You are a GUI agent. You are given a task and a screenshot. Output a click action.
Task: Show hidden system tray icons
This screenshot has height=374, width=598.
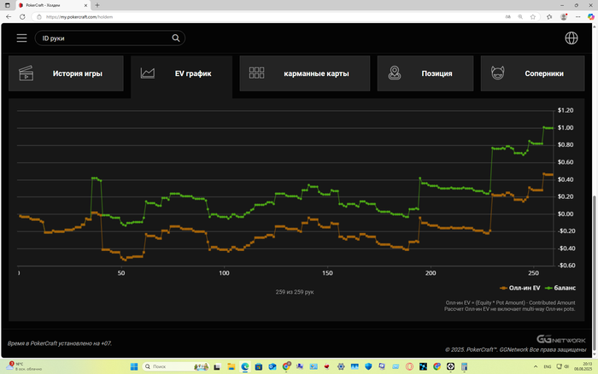(x=536, y=367)
